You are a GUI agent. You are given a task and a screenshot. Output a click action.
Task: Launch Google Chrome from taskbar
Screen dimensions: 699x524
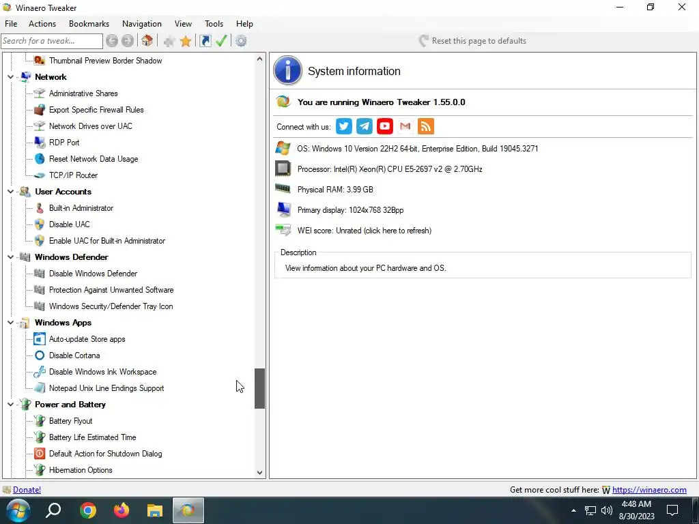pos(88,510)
